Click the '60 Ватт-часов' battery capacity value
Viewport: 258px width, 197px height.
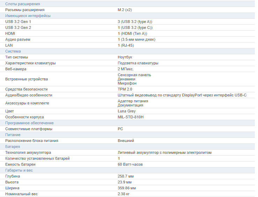(x=130, y=164)
